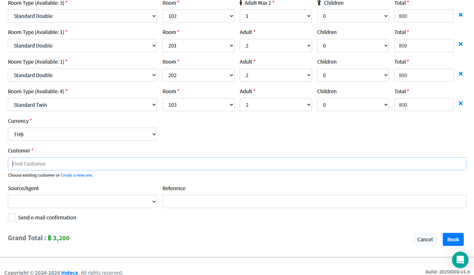
Task: Expand the Source/Agent dropdown
Action: [82, 201]
